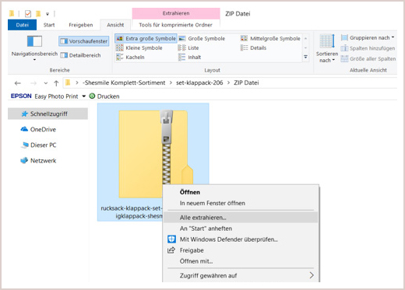Select Schnellzugriff in navigation pane
Screen dimensions: 405x290
[x=48, y=114]
